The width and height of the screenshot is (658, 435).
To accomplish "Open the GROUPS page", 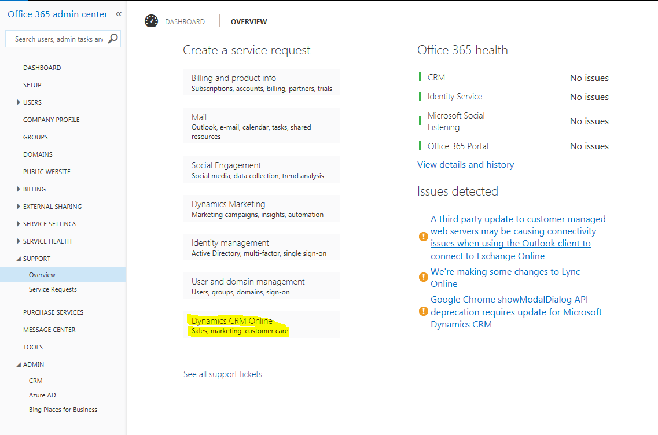I will coord(36,137).
